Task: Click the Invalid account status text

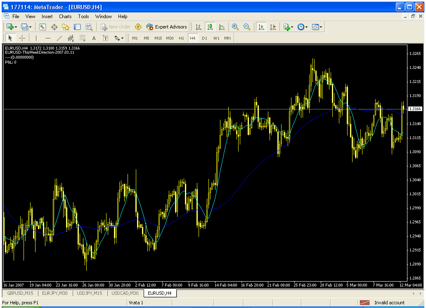Action: pyautogui.click(x=389, y=303)
